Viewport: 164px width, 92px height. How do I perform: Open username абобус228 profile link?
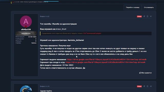click(x=26, y=30)
